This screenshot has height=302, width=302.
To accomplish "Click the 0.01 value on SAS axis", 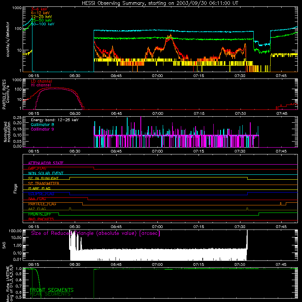I will point(17,259).
